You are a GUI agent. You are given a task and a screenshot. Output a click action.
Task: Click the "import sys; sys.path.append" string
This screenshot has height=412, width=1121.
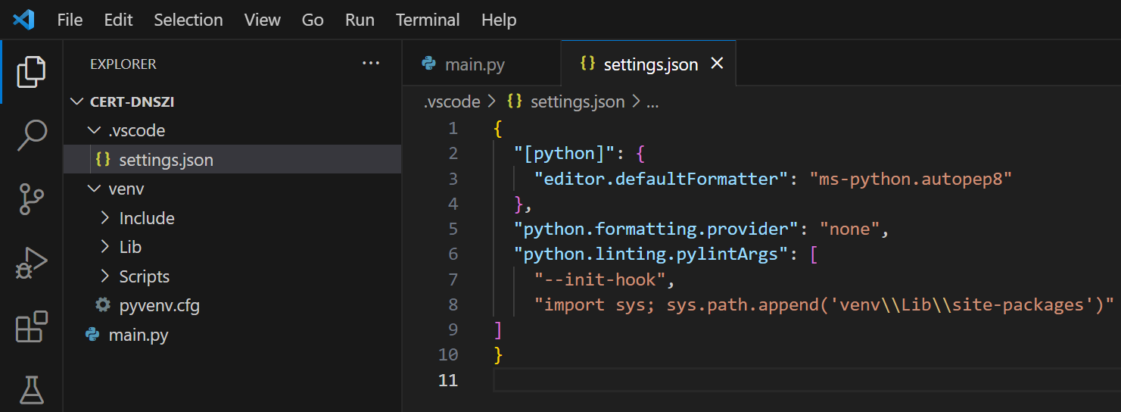pos(824,304)
